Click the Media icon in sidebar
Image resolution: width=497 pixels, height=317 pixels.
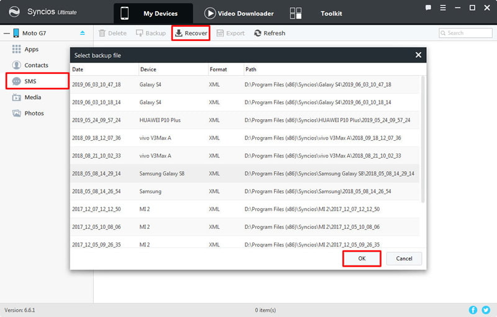(x=16, y=97)
